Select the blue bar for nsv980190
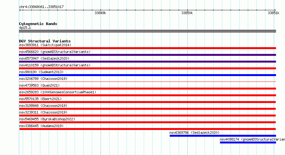 (147, 75)
